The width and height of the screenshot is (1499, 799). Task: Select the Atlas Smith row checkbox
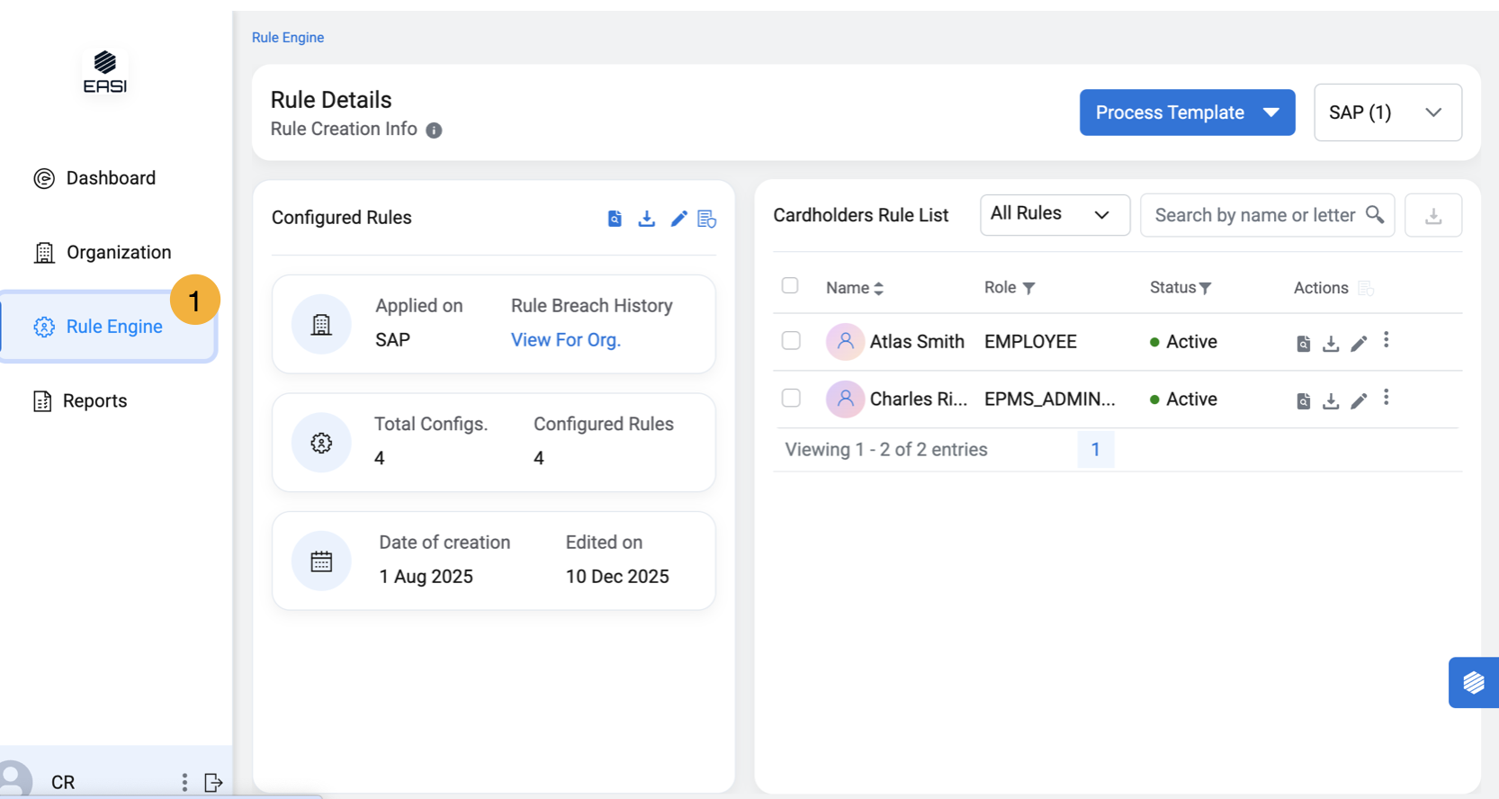click(x=791, y=341)
